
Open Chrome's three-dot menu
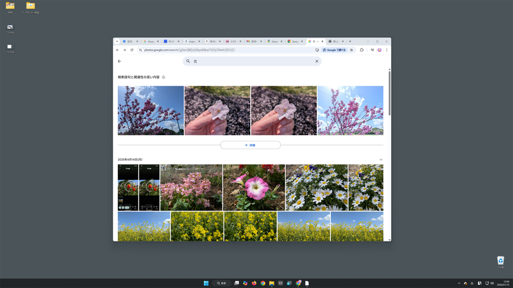tap(387, 50)
